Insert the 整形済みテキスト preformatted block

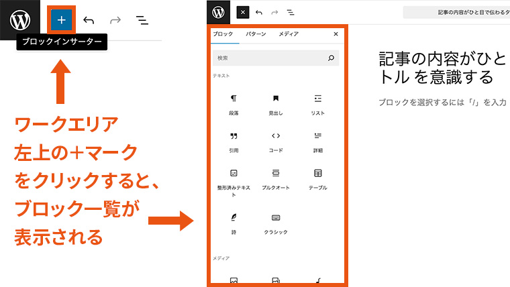234,182
